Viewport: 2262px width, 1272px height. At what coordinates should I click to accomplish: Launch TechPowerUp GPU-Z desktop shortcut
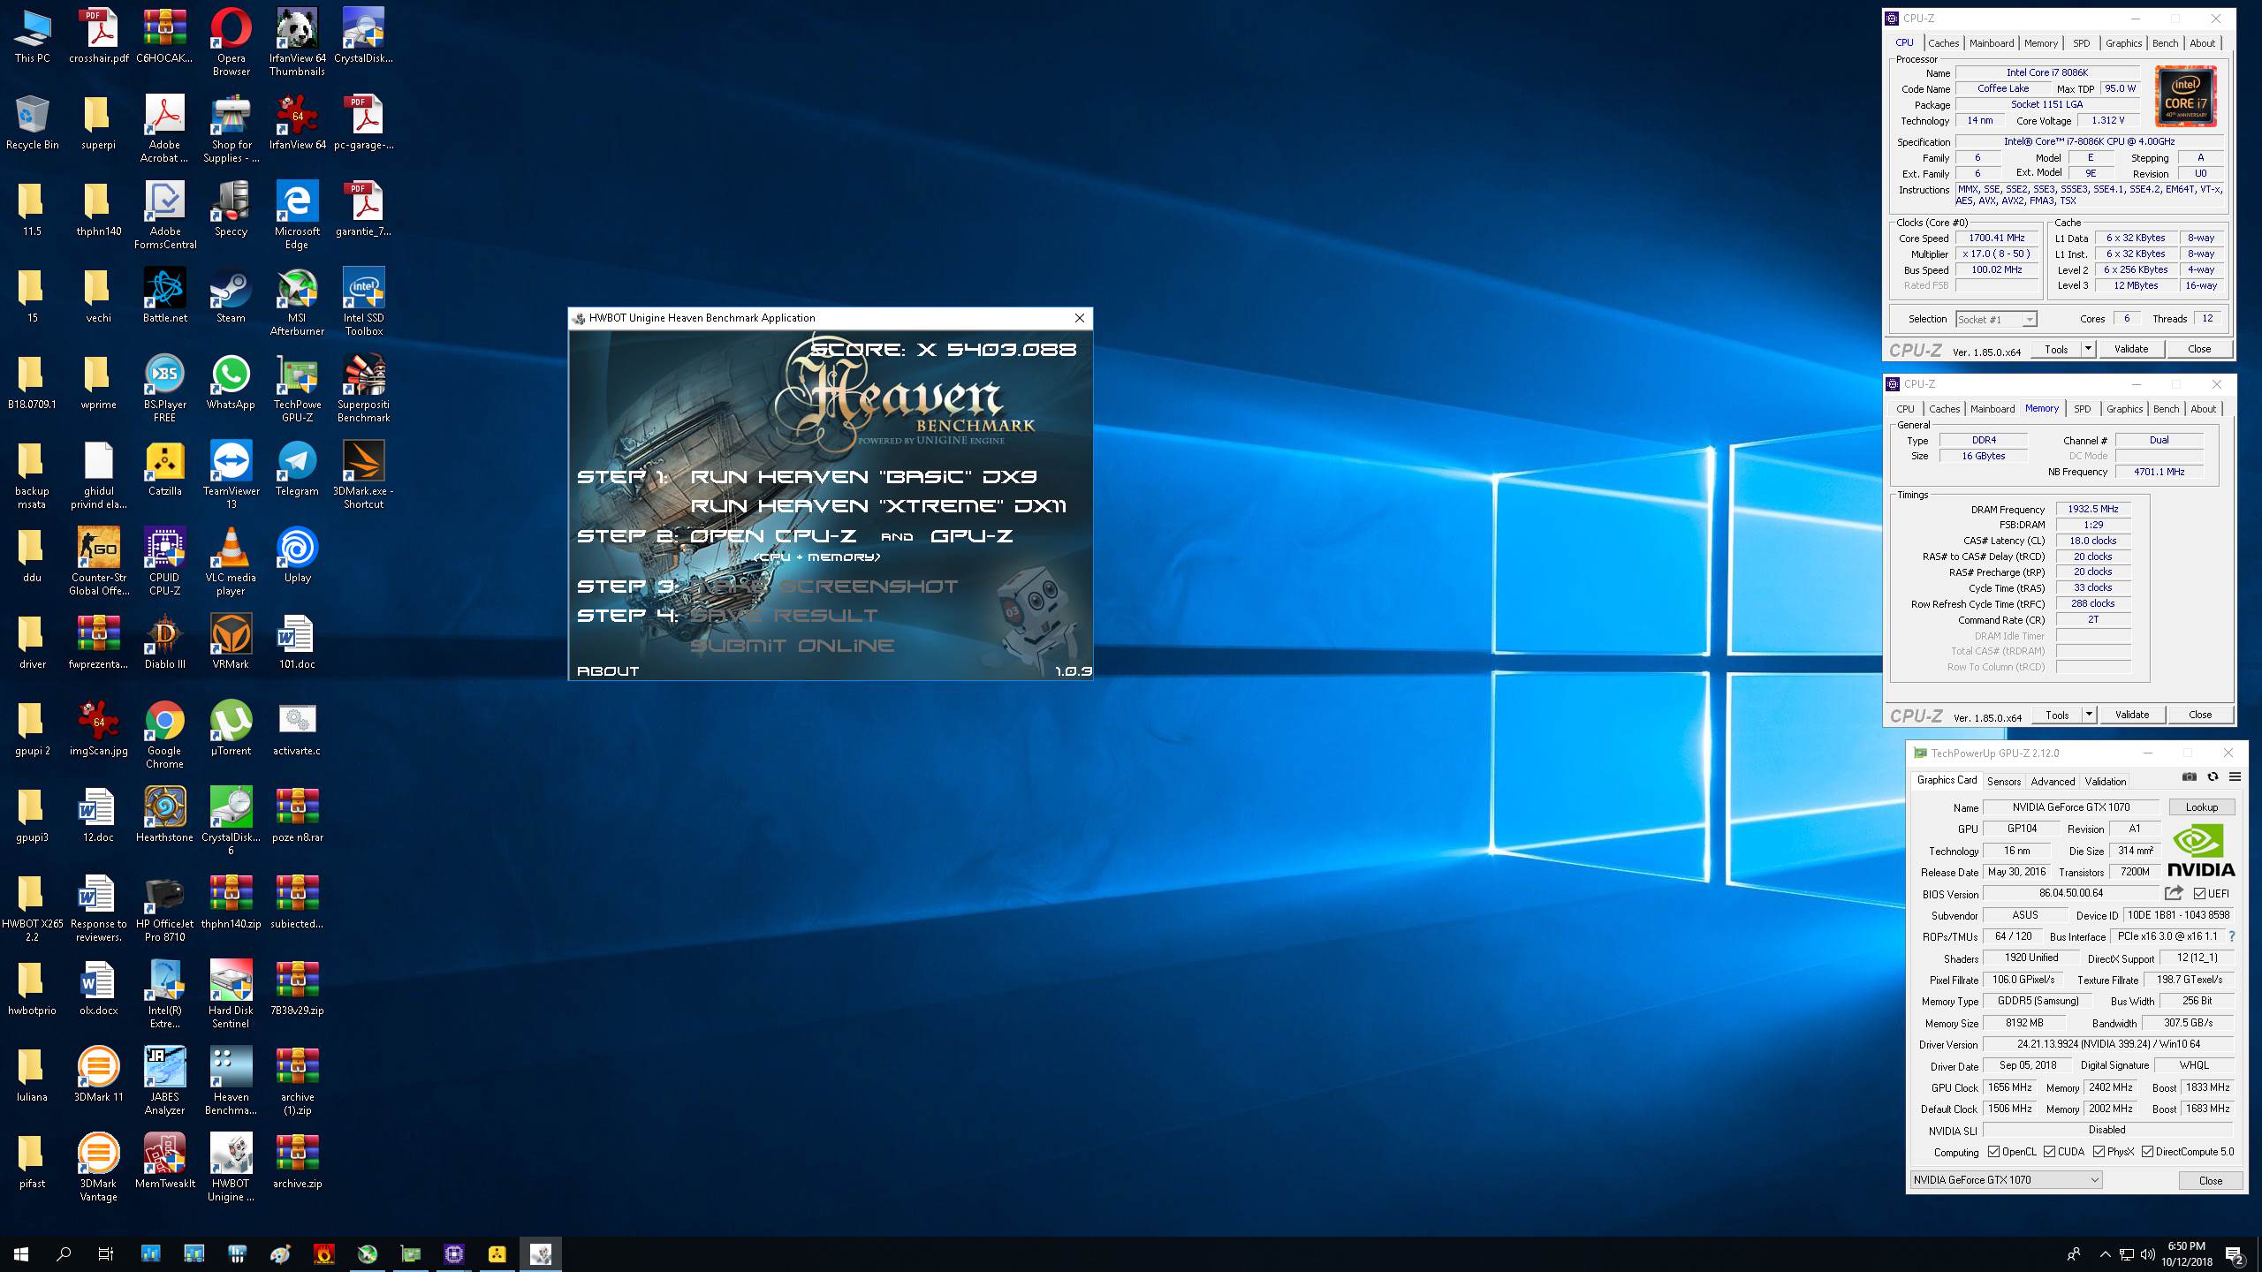[297, 389]
